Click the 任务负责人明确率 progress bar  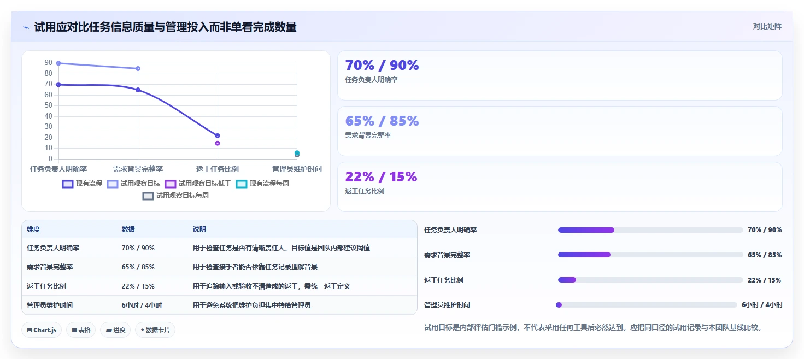[650, 230]
